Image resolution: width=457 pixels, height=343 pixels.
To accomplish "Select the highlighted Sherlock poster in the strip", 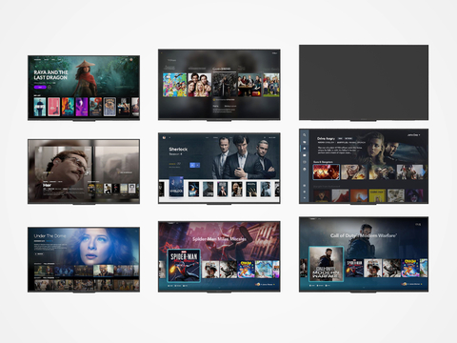I will (x=176, y=187).
